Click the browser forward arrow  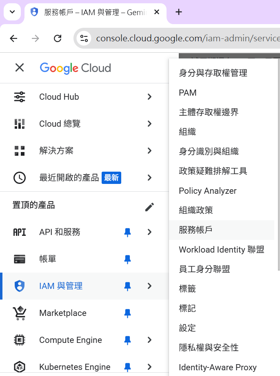(36, 38)
